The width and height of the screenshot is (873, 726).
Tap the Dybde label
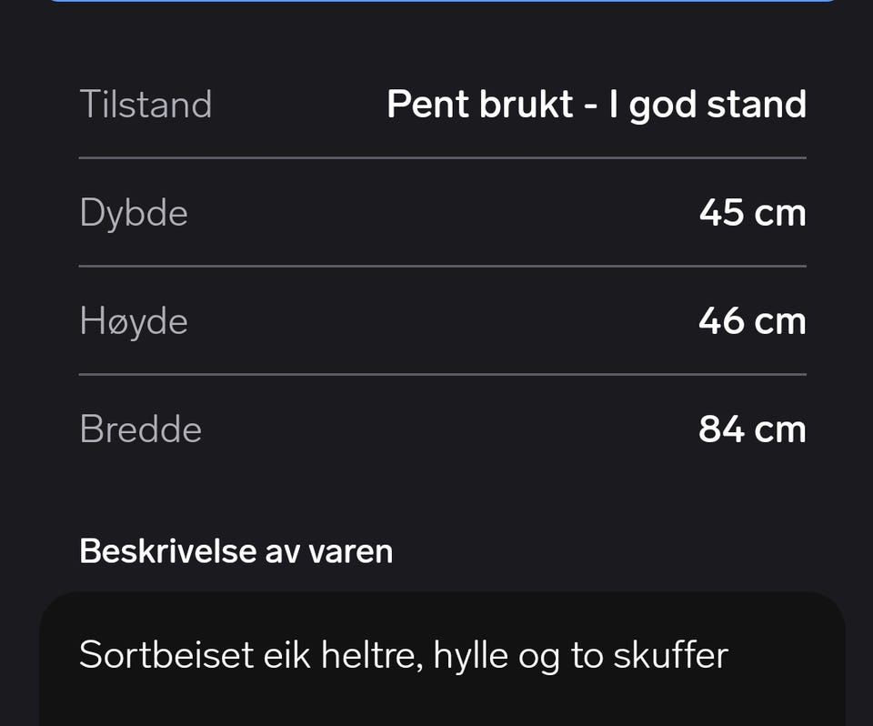[134, 214]
